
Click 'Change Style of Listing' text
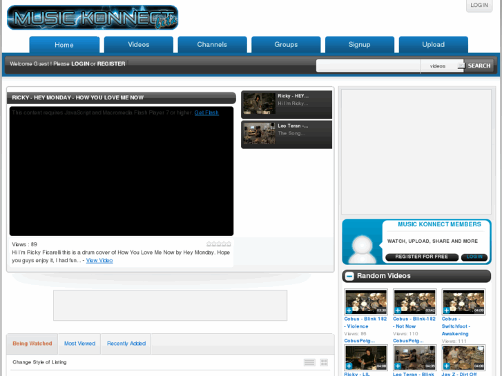point(39,362)
